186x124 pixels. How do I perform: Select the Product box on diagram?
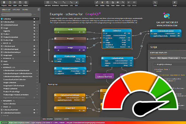pos(70,40)
